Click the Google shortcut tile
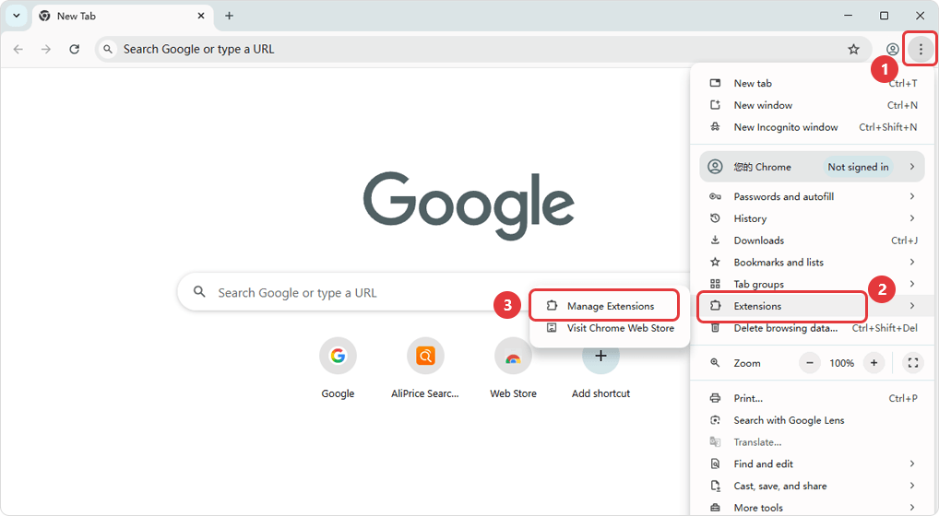939x516 pixels. tap(338, 357)
